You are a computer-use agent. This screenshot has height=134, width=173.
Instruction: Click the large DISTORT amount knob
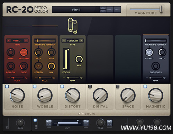point(73,95)
